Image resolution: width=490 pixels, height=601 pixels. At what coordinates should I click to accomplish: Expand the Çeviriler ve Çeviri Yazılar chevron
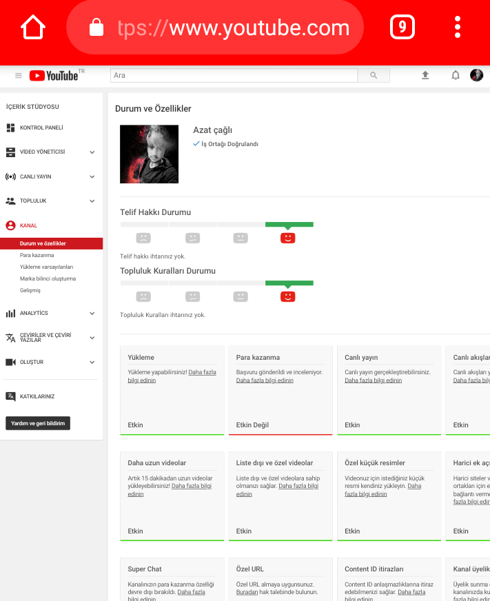(x=92, y=338)
